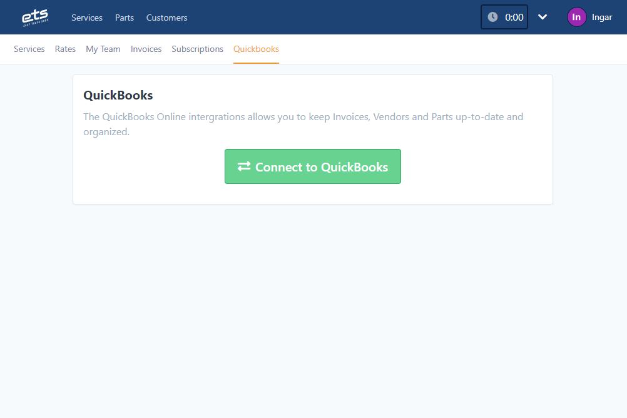Click the ETS logo to go home
Screen dimensions: 627x418
pos(36,17)
